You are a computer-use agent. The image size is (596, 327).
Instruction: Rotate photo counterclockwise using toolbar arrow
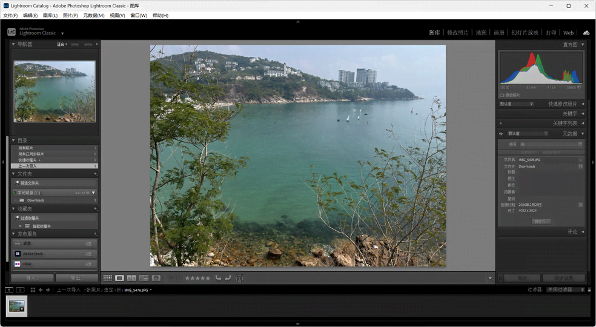pos(218,278)
